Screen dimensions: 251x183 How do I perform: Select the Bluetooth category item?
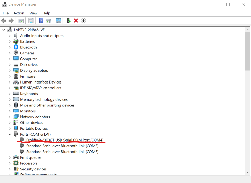[28, 47]
